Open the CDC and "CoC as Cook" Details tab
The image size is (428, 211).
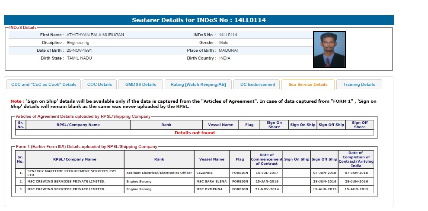(44, 85)
